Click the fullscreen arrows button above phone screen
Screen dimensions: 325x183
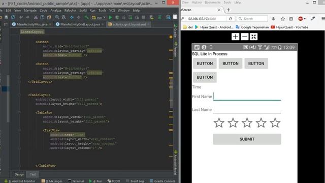pyautogui.click(x=253, y=37)
